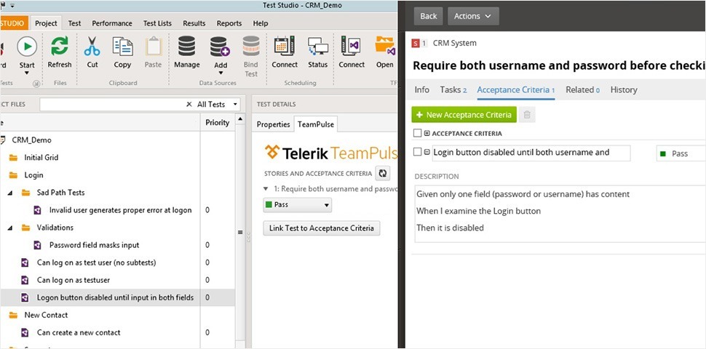Screen dimensions: 706x349
Task: Check the Login button disabled criteria checkbox
Action: pos(417,152)
